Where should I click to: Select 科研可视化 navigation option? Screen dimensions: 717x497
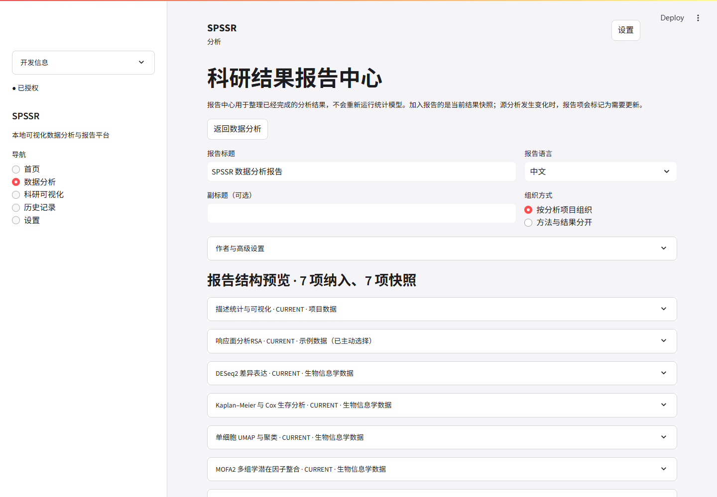click(x=38, y=194)
